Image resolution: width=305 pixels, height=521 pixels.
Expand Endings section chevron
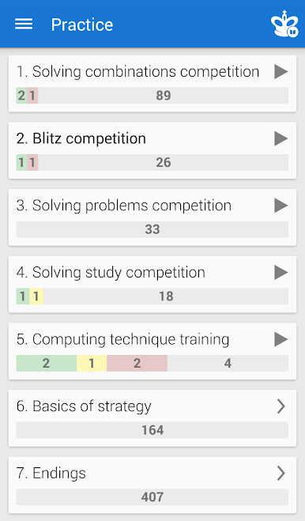281,473
